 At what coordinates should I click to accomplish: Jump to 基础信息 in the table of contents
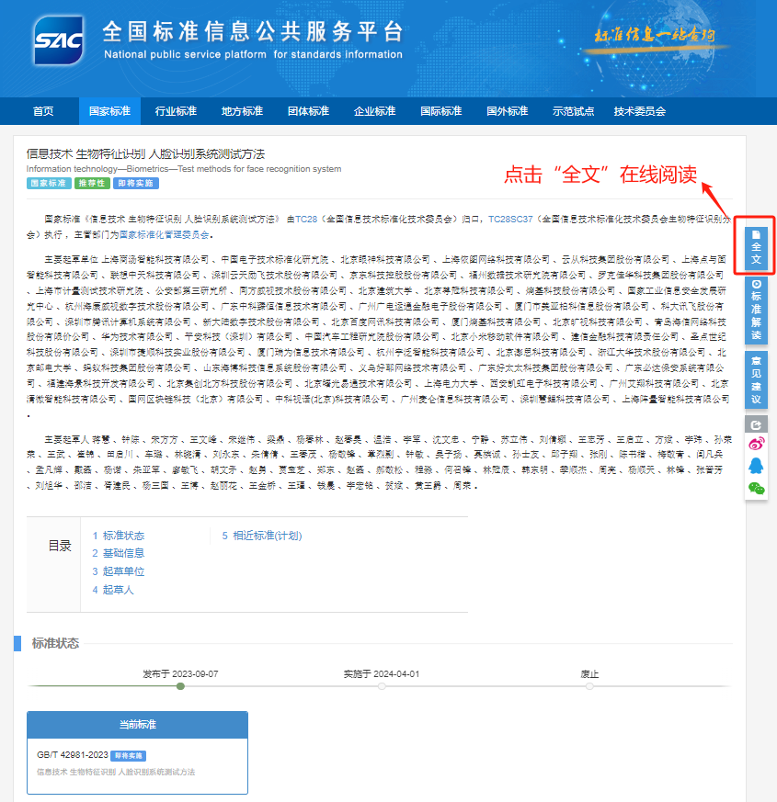[x=122, y=553]
